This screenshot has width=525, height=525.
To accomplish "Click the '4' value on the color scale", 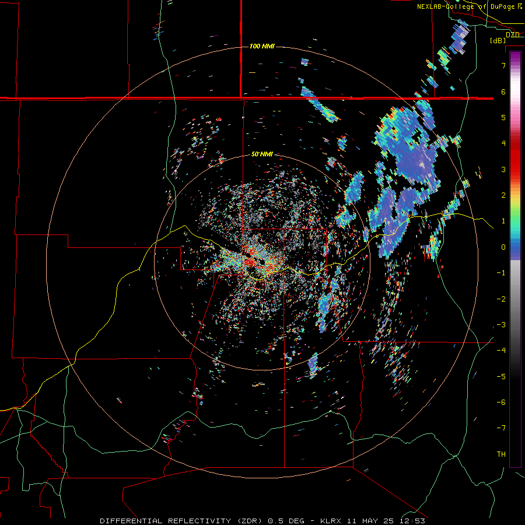I will click(x=503, y=143).
